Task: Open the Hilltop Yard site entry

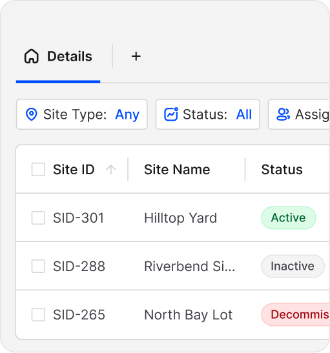Action: (x=180, y=218)
